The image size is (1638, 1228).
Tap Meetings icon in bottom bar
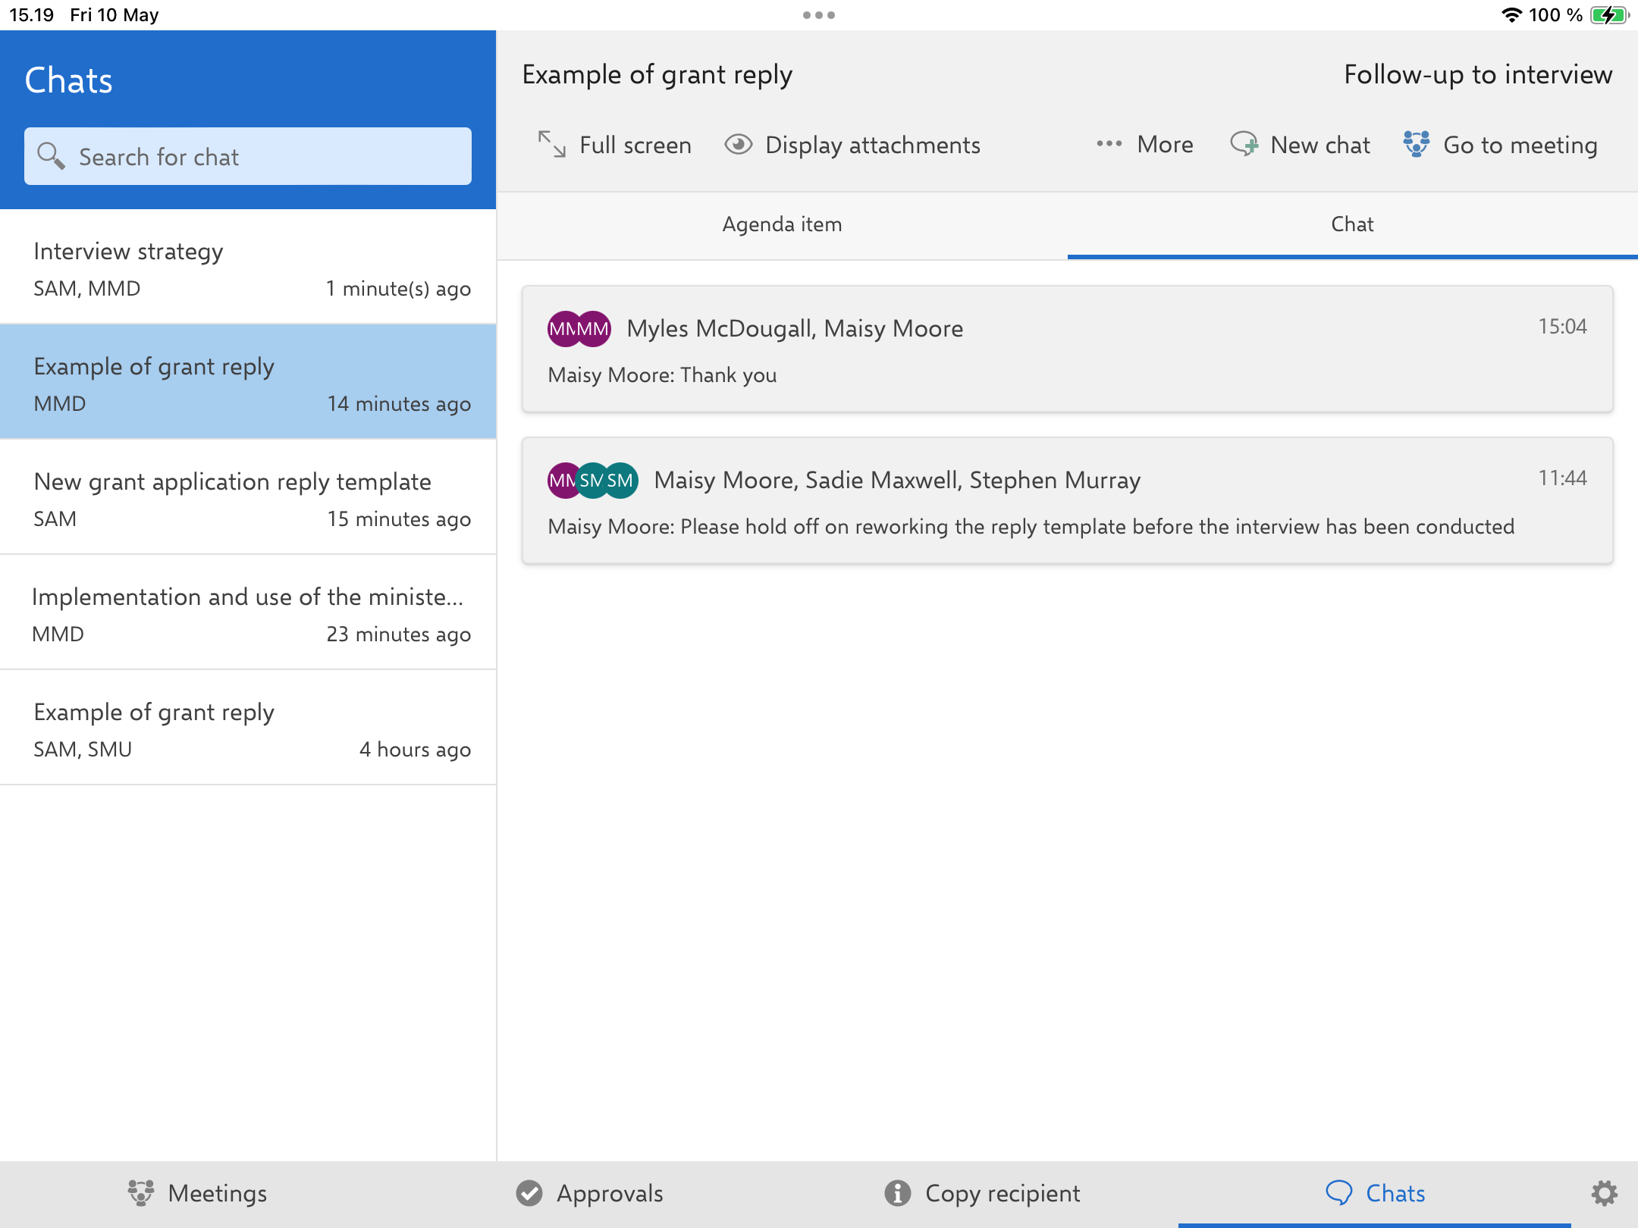[x=141, y=1193]
